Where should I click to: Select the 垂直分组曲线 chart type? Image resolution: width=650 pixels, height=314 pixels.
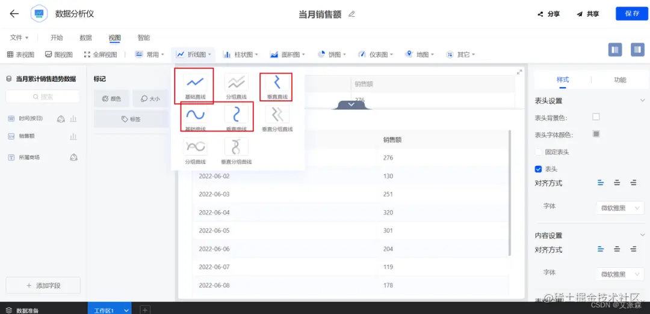pos(237,151)
